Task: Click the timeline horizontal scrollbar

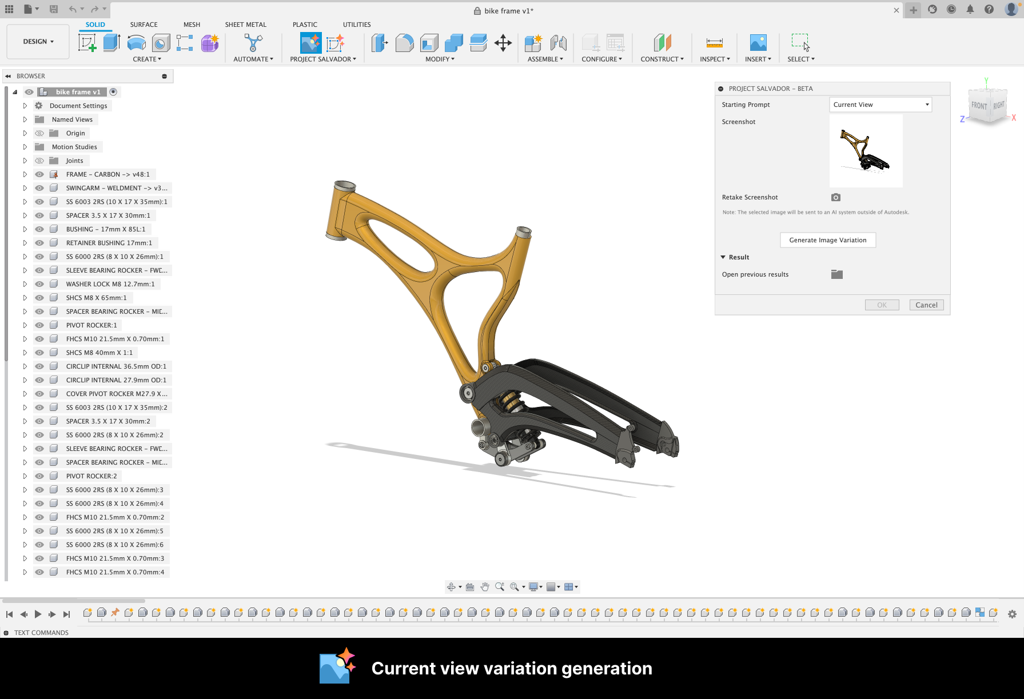Action: (x=74, y=601)
